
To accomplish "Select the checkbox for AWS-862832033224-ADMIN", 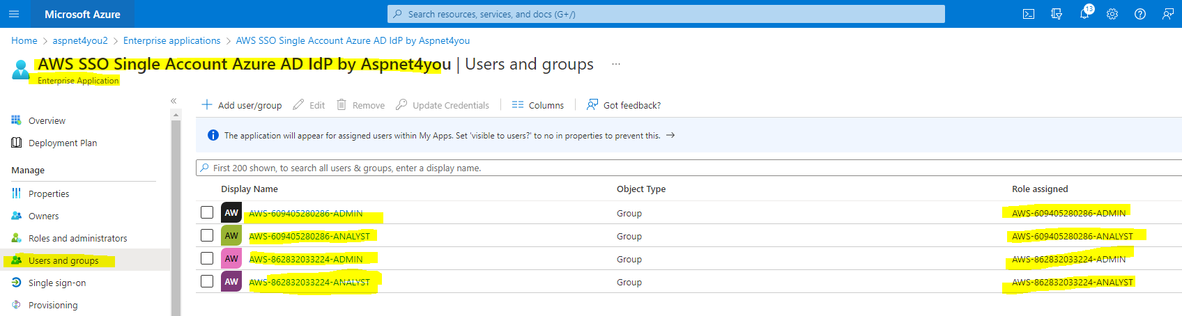I will coord(207,258).
